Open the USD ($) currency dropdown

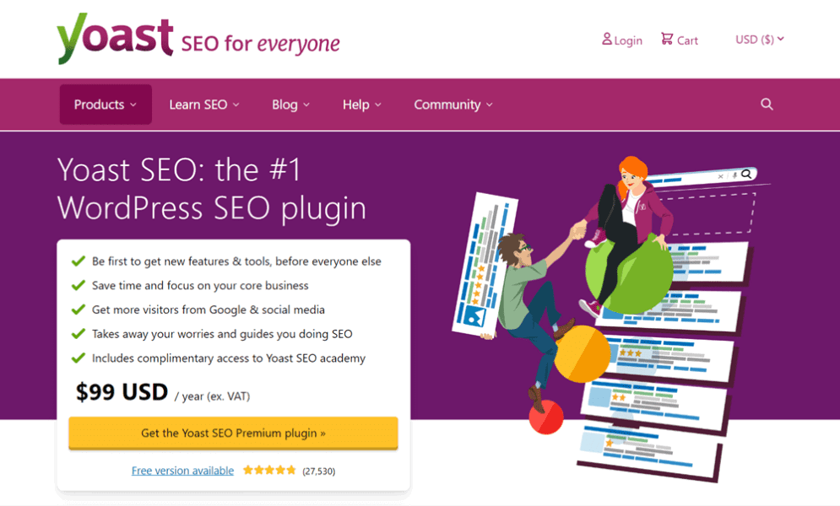[760, 39]
